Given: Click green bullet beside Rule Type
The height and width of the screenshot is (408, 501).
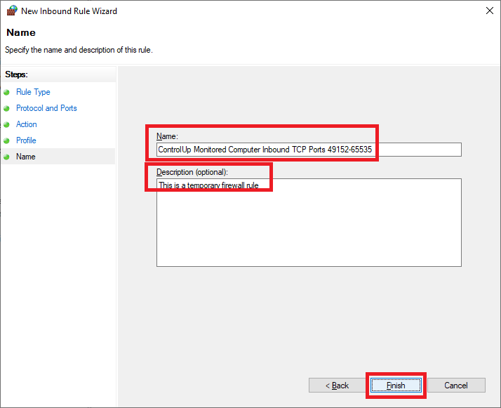Looking at the screenshot, I should tap(7, 92).
